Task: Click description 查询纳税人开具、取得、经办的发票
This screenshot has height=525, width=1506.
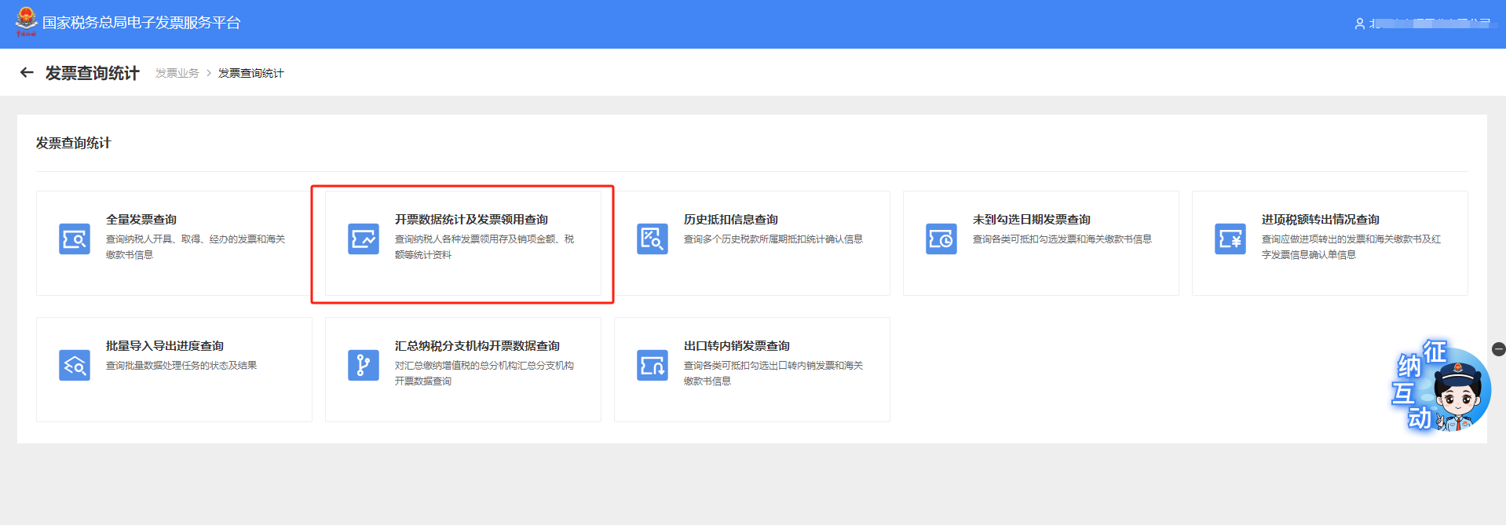Action: [x=196, y=247]
